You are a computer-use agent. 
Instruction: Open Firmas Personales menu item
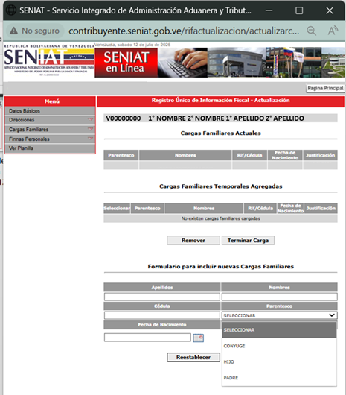coord(50,139)
